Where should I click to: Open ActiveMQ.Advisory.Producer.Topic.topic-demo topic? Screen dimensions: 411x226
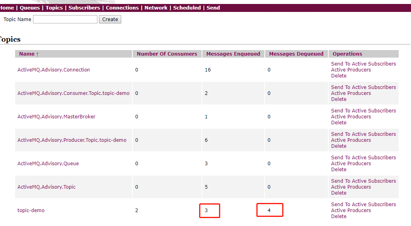[72, 140]
